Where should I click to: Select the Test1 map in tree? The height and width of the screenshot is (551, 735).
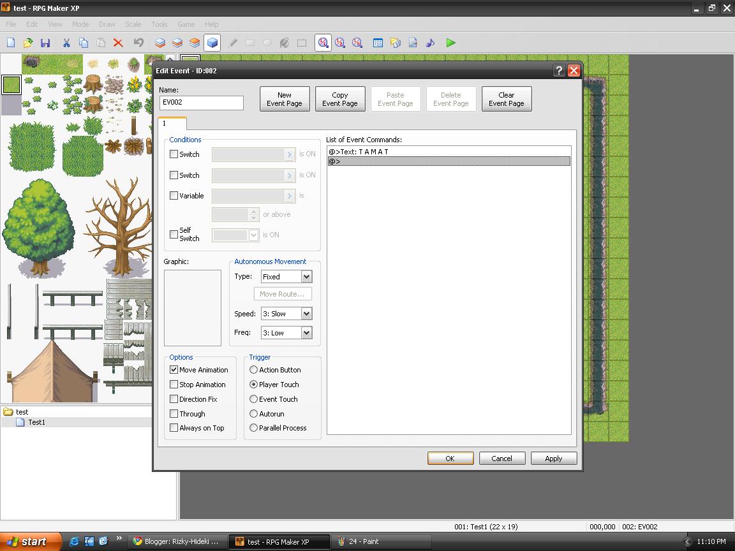point(36,422)
